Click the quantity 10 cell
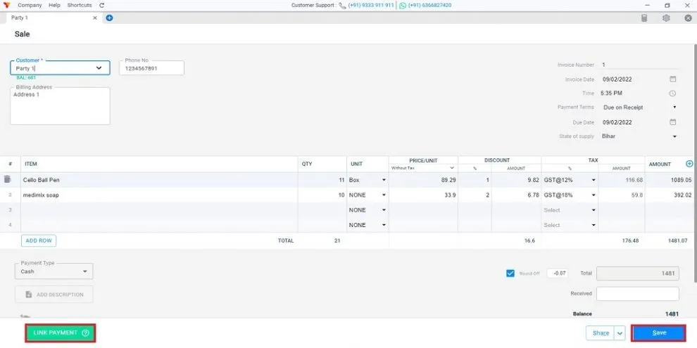The image size is (697, 348). (322, 195)
